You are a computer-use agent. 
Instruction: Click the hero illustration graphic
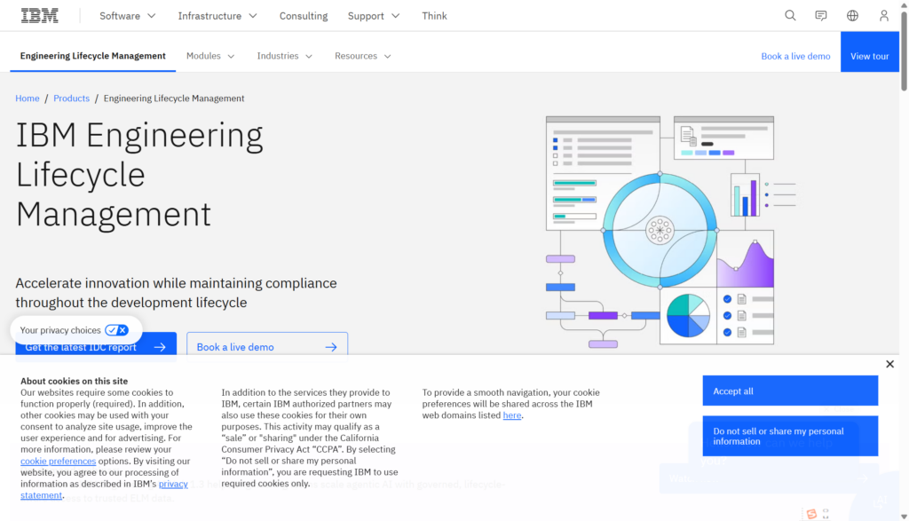coord(671,232)
